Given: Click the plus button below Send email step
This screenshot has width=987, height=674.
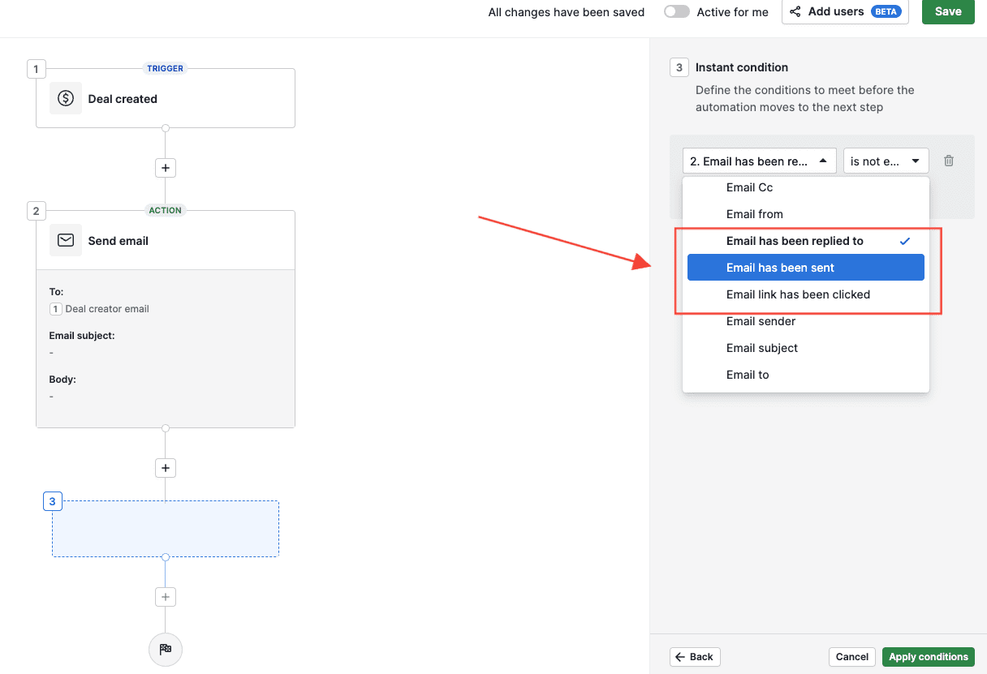Looking at the screenshot, I should coord(166,468).
